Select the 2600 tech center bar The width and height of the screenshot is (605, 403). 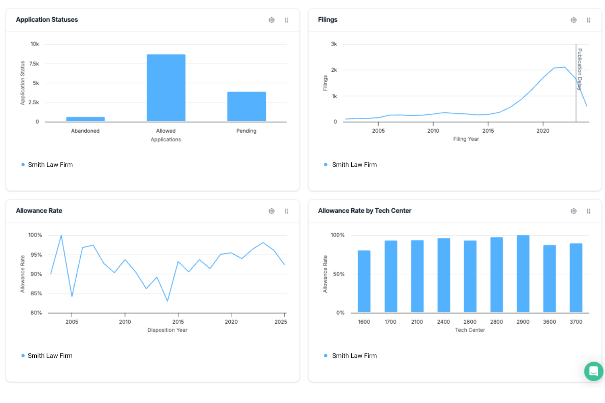tap(470, 276)
